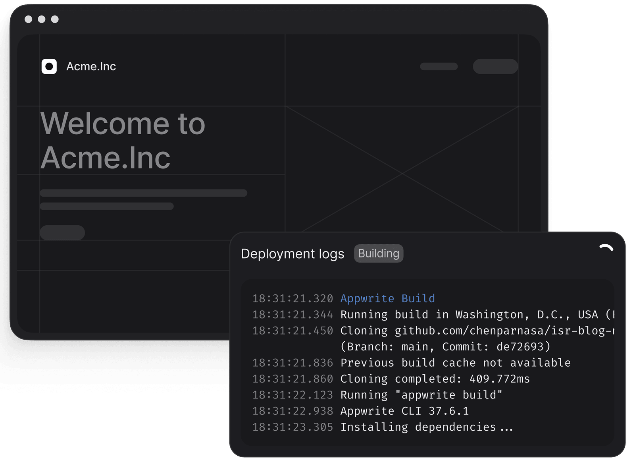Click the loading spinner in Deployment logs
The image size is (635, 466).
click(x=606, y=248)
